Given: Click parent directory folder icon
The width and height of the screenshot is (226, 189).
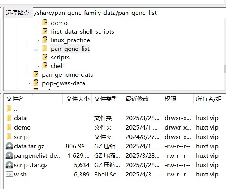Looking at the screenshot, I should point(9,108).
